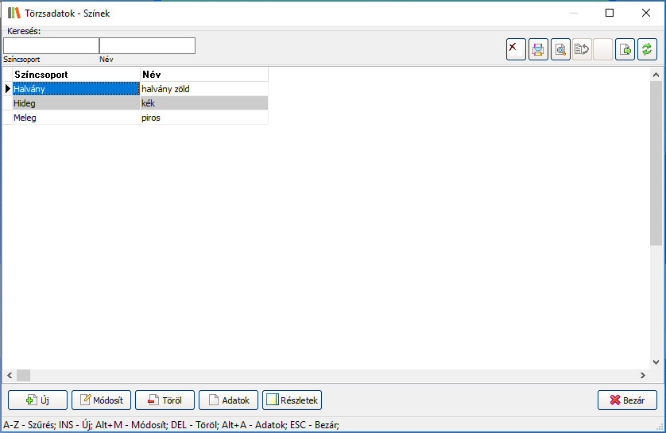The height and width of the screenshot is (433, 666).
Task: Click the red X clear filter icon
Action: (x=516, y=49)
